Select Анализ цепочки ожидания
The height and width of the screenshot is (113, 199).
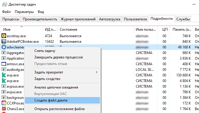coord(62,87)
